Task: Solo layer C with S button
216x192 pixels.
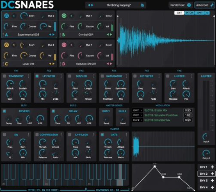Action: tap(14, 45)
